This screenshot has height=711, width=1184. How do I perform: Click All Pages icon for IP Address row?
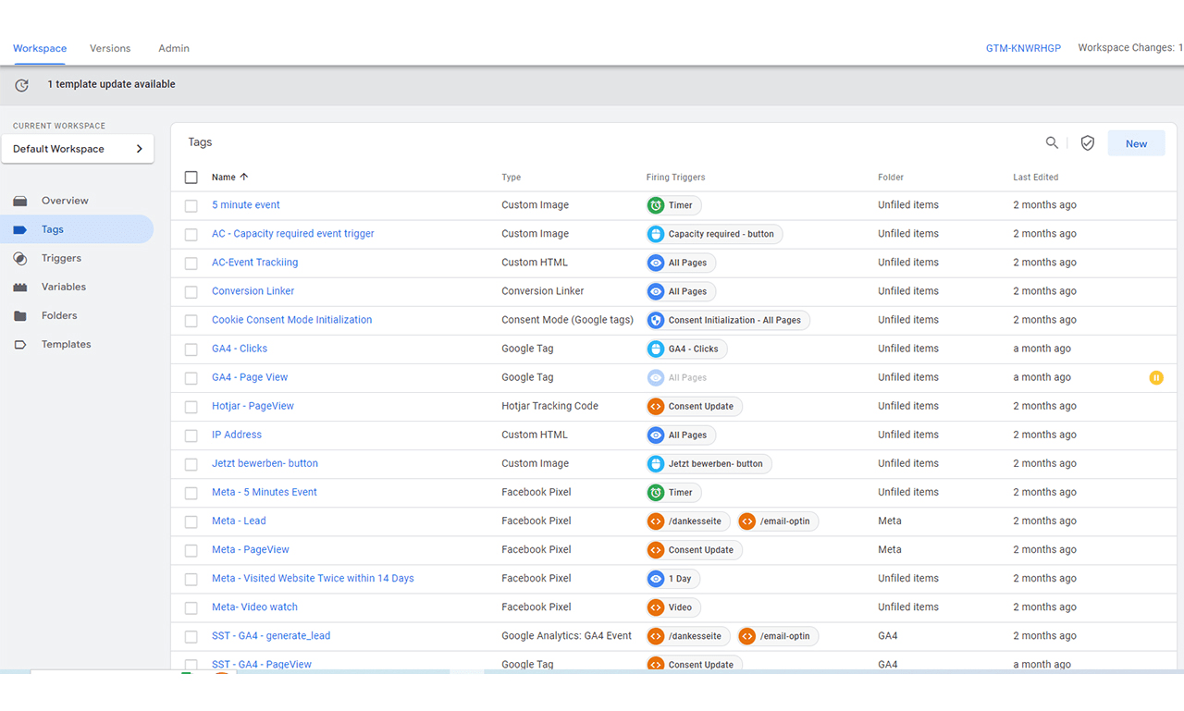[x=656, y=435]
